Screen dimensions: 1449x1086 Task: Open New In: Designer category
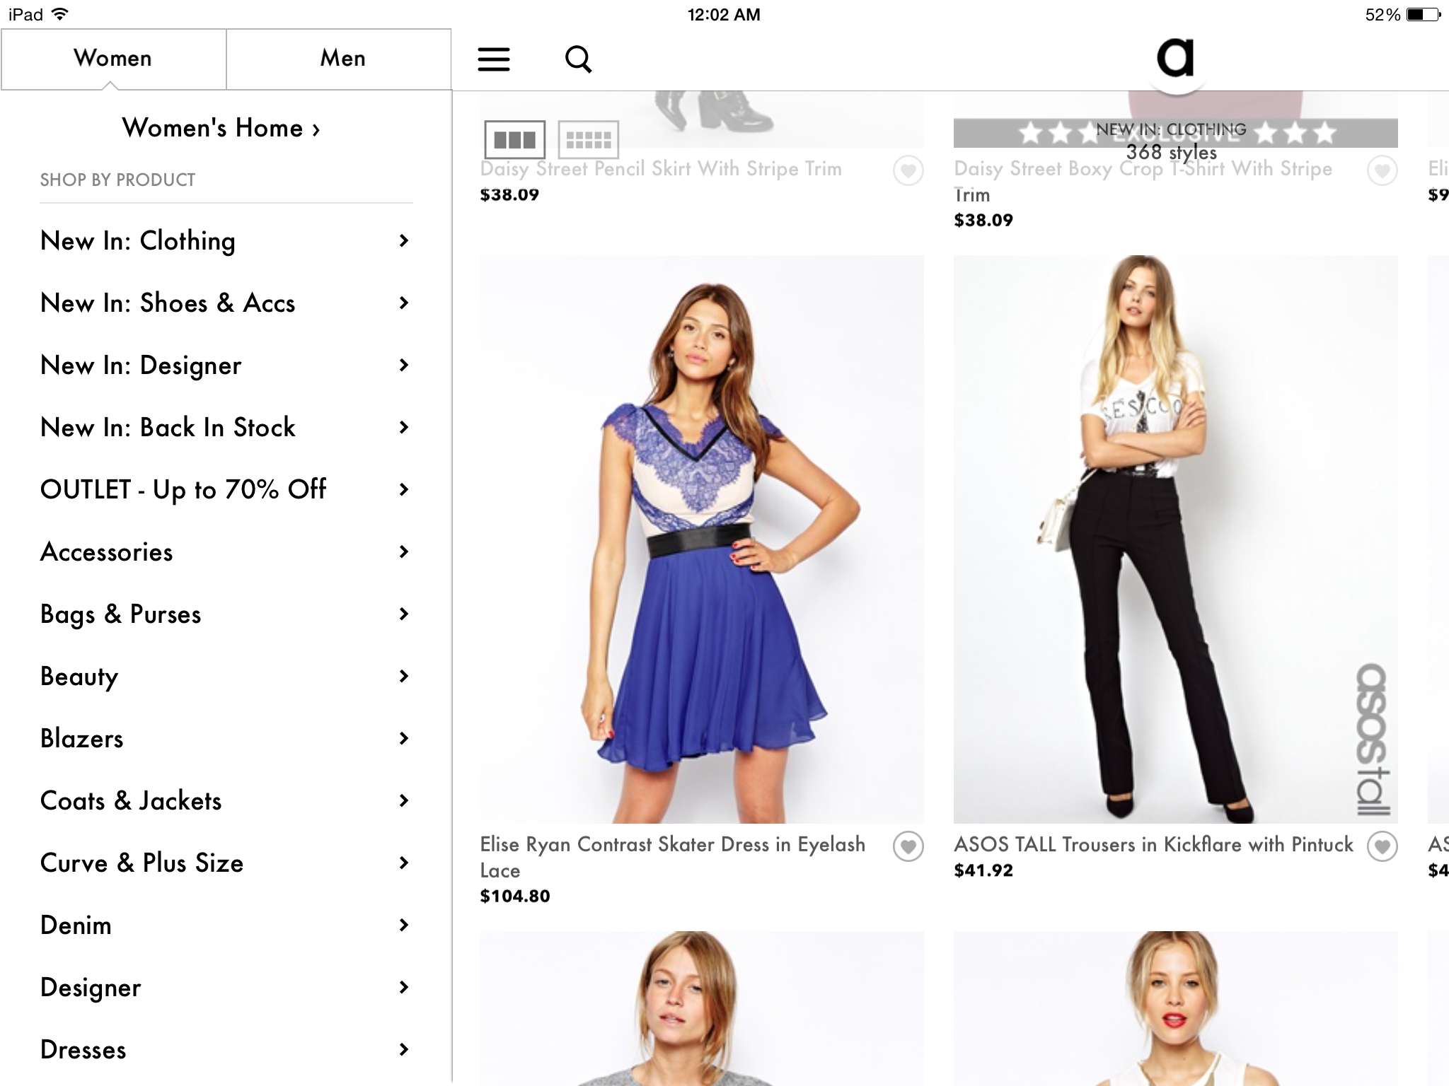point(226,366)
